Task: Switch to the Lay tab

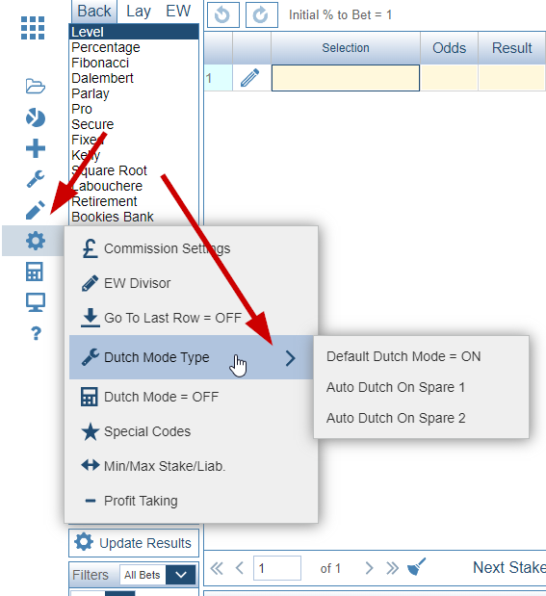Action: pos(139,11)
